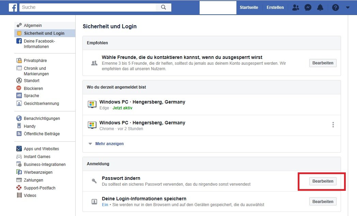
Task: Open Allgemein settings section
Action: pos(33,26)
